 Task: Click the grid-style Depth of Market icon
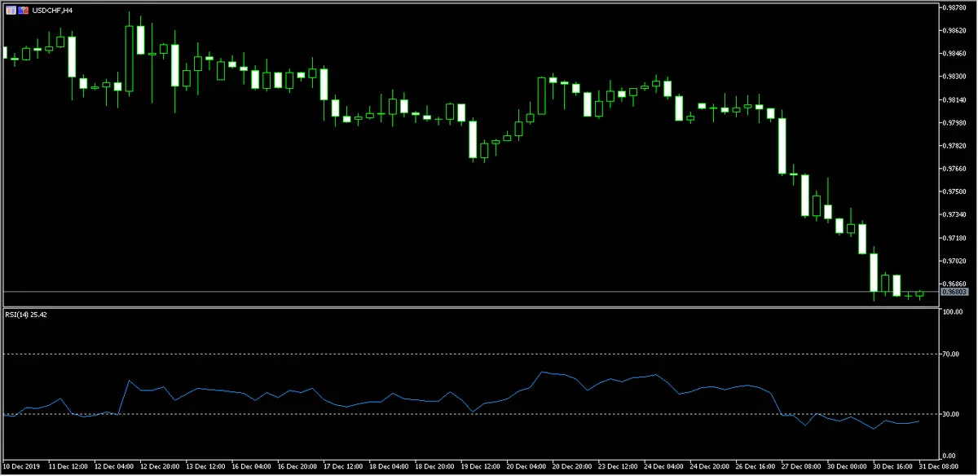coord(10,9)
